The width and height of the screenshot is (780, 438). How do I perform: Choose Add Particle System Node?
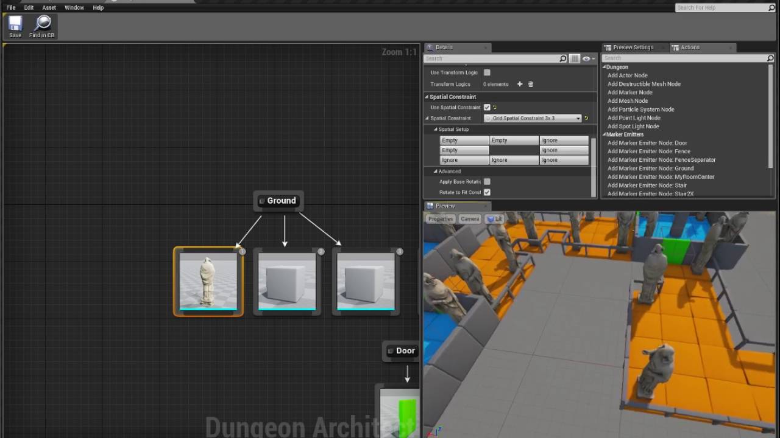click(641, 109)
